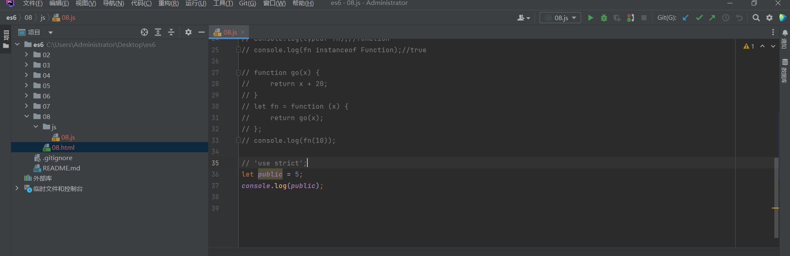Expand folder 07 in project tree
Screen dimensions: 790x256
click(26, 106)
